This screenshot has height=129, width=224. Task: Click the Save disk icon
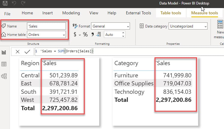(x=5, y=3)
